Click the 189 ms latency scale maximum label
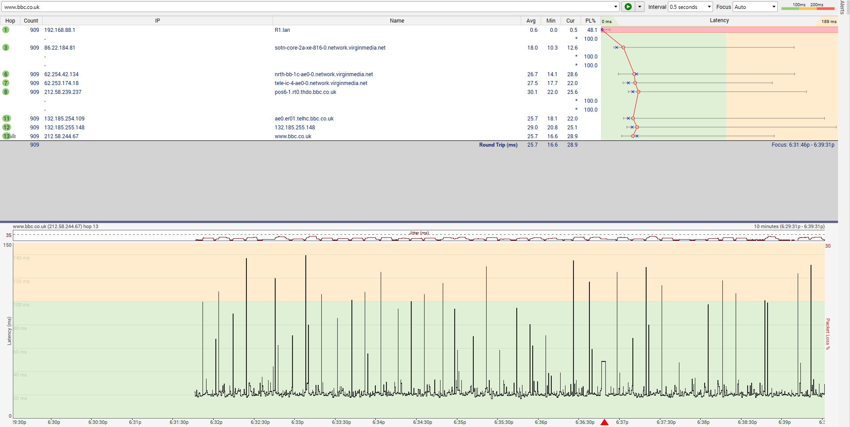Image resolution: width=850 pixels, height=427 pixels. (x=829, y=21)
